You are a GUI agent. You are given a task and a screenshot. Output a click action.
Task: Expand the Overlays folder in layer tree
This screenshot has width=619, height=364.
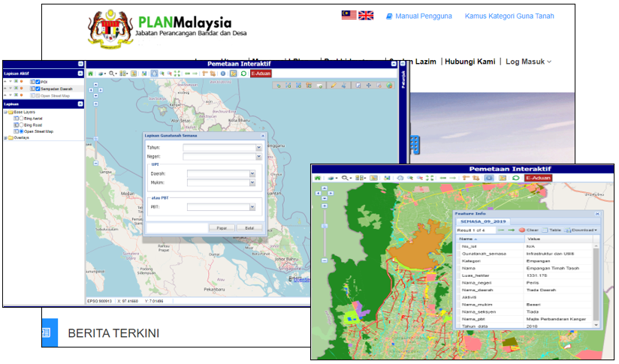(5, 138)
